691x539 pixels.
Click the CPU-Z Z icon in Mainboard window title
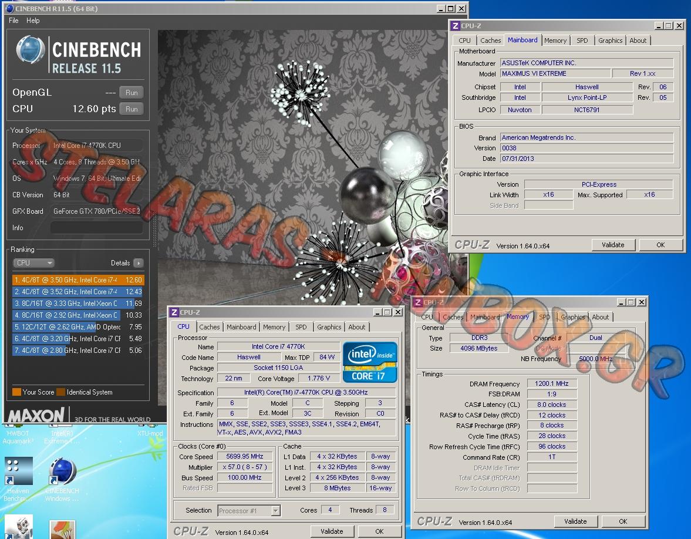pyautogui.click(x=456, y=26)
